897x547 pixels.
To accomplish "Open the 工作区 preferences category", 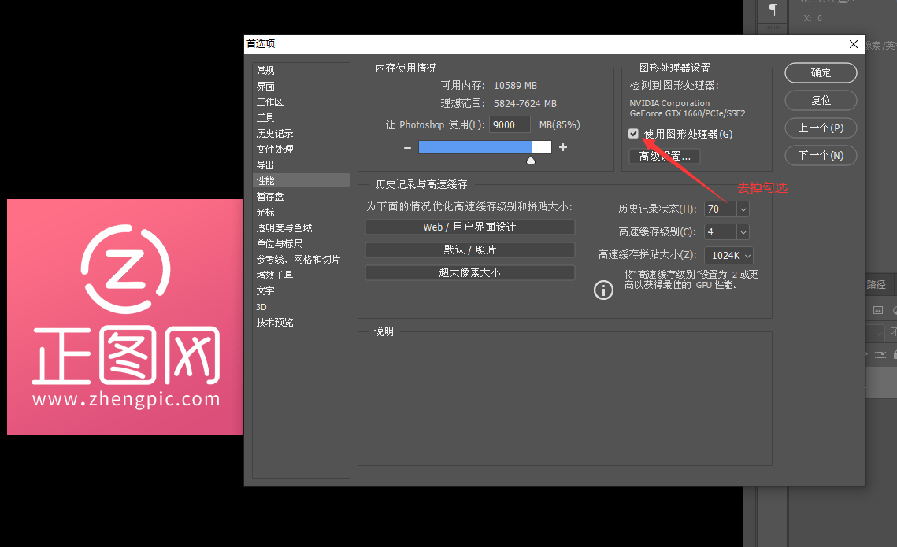I will coord(301,102).
